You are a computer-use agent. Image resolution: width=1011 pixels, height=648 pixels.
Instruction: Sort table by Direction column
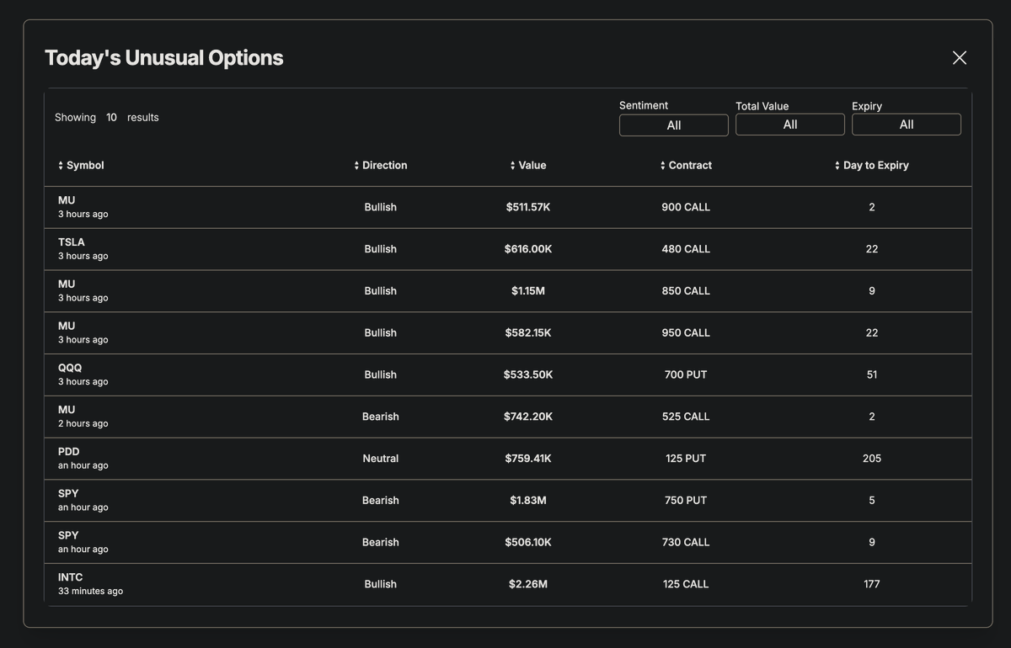(x=381, y=165)
